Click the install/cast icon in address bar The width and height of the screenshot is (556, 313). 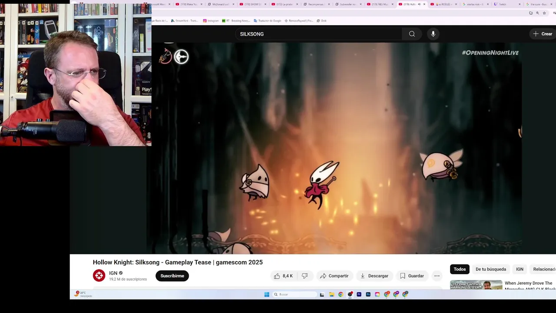coord(531,13)
